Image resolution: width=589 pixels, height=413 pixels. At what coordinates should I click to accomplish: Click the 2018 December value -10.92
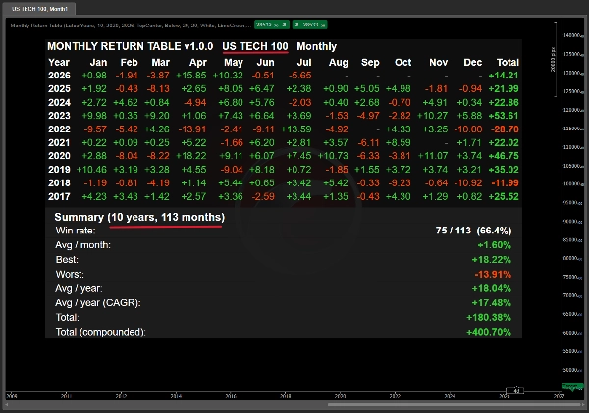[x=468, y=183]
